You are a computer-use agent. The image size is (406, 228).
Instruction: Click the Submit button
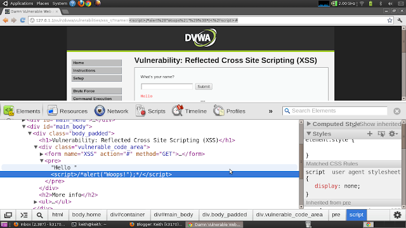pyautogui.click(x=204, y=87)
